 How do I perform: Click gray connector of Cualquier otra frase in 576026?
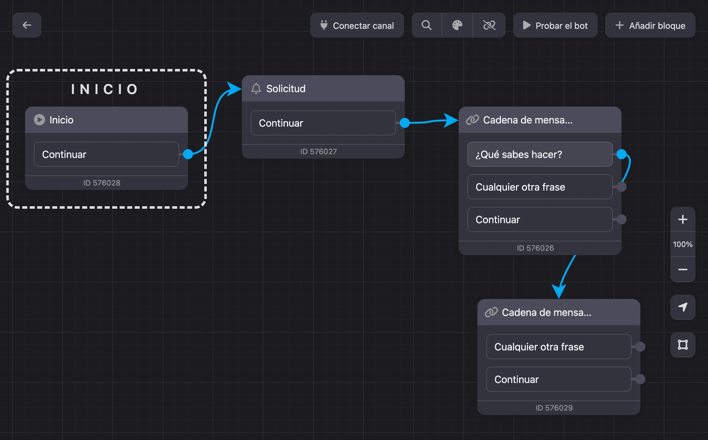pos(622,187)
